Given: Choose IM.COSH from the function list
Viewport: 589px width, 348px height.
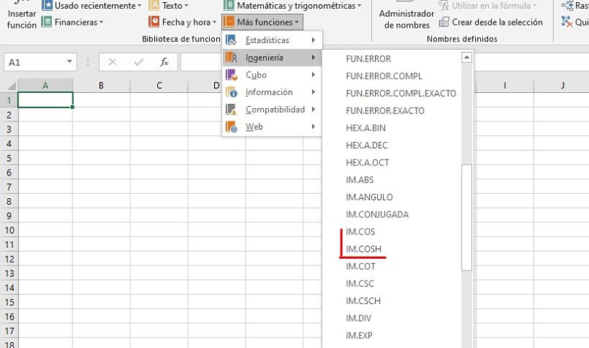Looking at the screenshot, I should point(363,249).
